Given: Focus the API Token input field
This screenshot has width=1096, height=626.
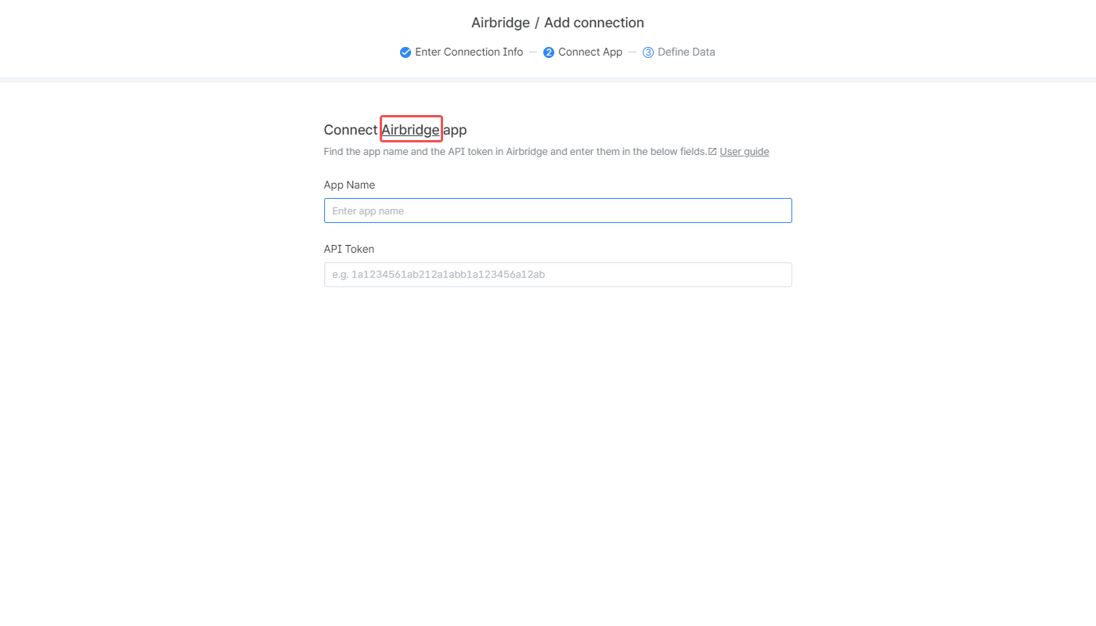Looking at the screenshot, I should coord(558,275).
